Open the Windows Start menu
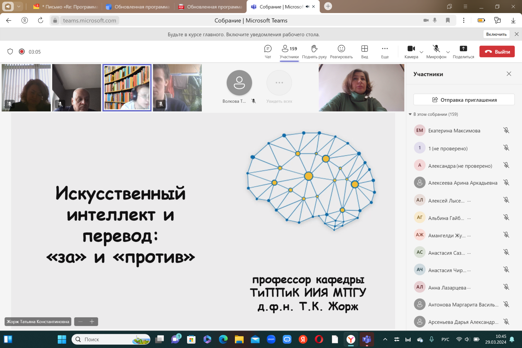 click(62, 339)
